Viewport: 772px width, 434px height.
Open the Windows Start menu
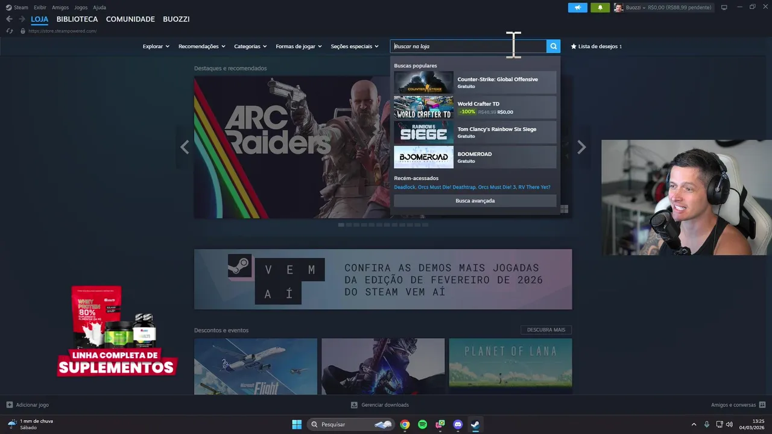click(297, 424)
